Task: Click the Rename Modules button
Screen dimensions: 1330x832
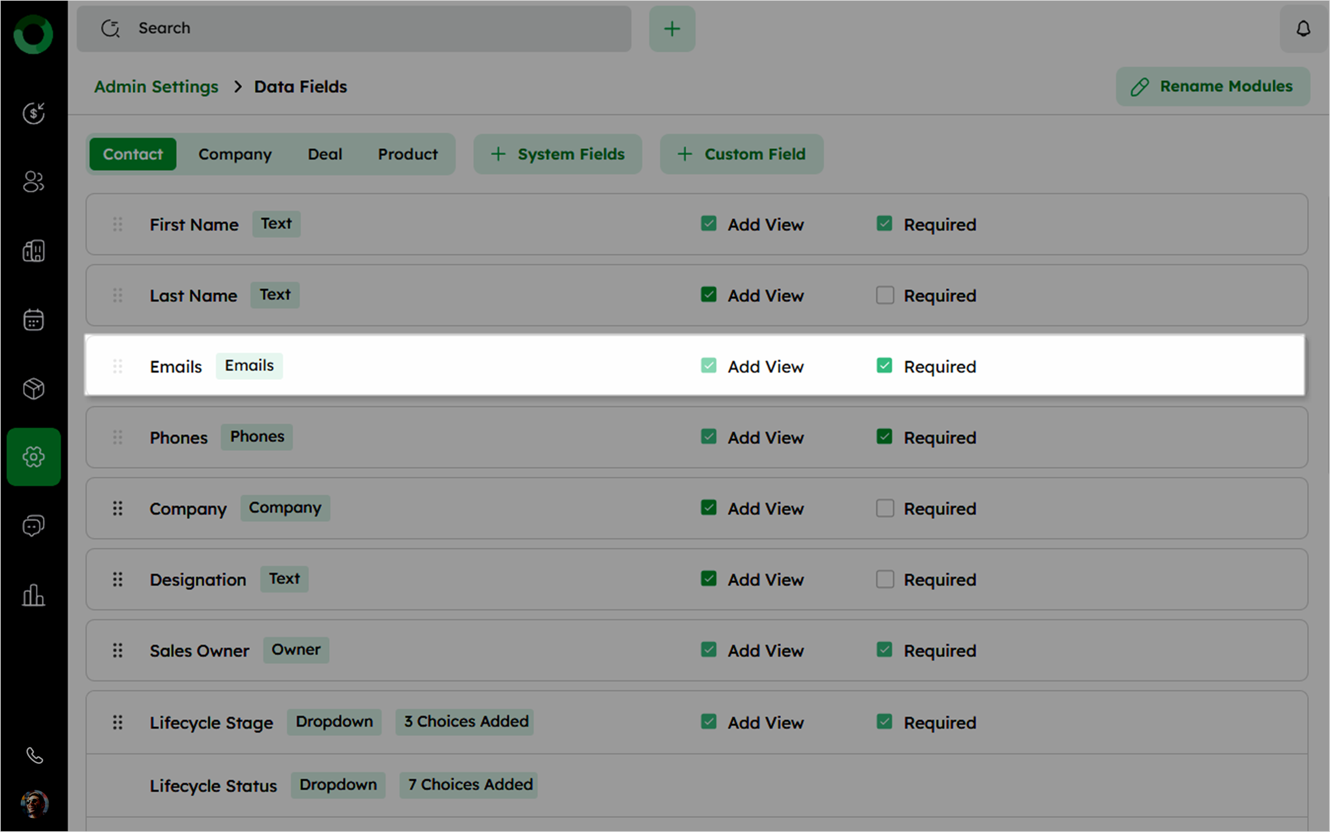Action: (x=1213, y=86)
